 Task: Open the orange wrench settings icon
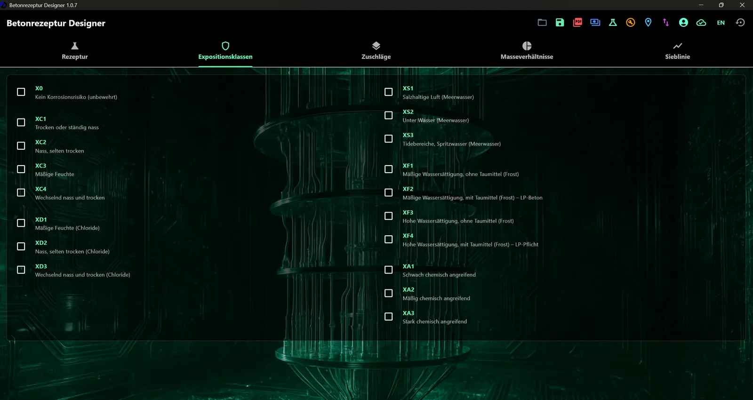[631, 23]
